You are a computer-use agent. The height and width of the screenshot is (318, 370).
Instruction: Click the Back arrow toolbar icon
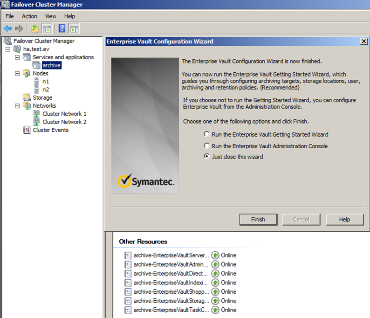(x=7, y=28)
